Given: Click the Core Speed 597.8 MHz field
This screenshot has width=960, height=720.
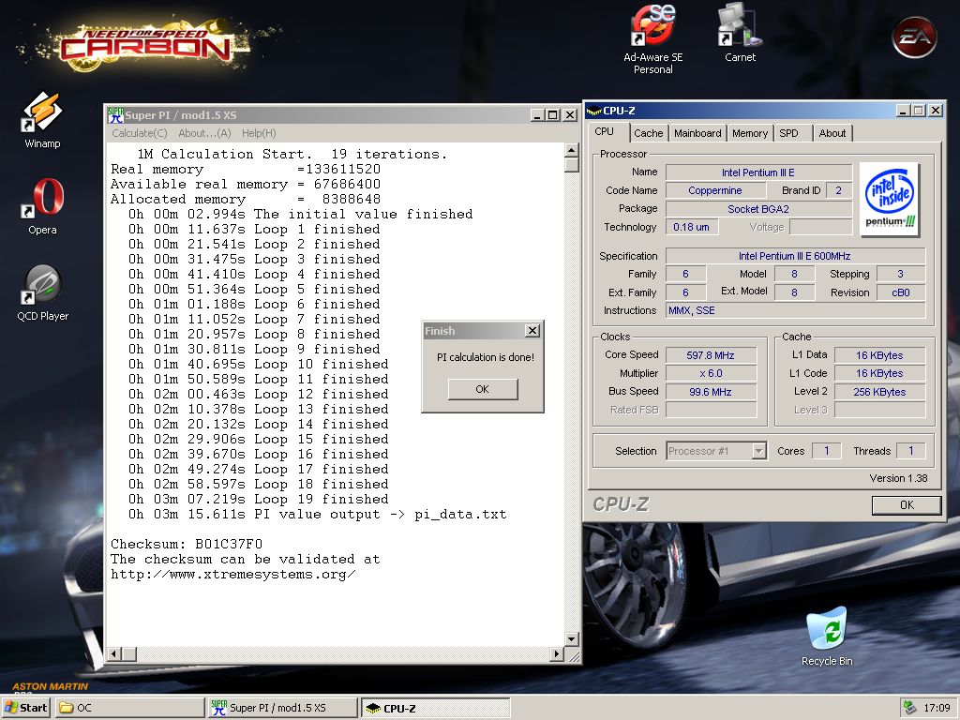Looking at the screenshot, I should coord(711,355).
